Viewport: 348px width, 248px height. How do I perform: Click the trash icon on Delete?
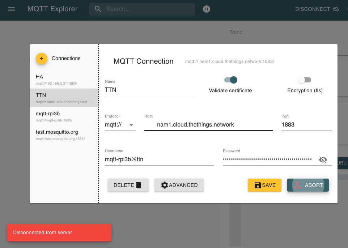point(139,185)
